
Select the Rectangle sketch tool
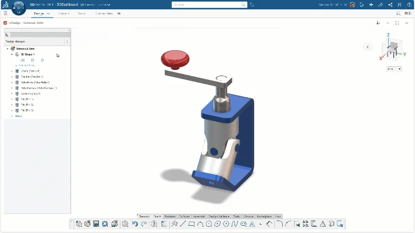point(191,224)
